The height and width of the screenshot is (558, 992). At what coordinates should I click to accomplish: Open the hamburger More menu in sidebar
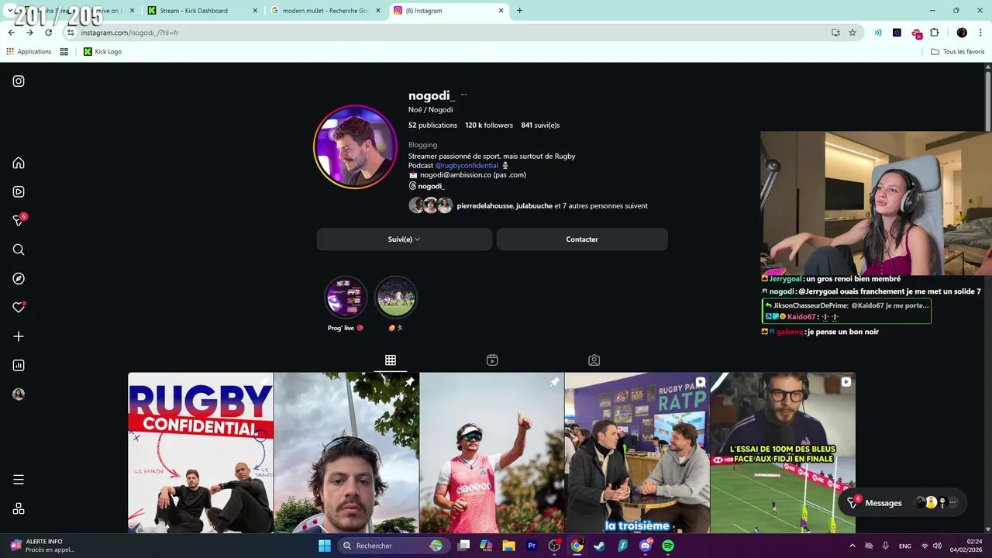click(x=19, y=480)
